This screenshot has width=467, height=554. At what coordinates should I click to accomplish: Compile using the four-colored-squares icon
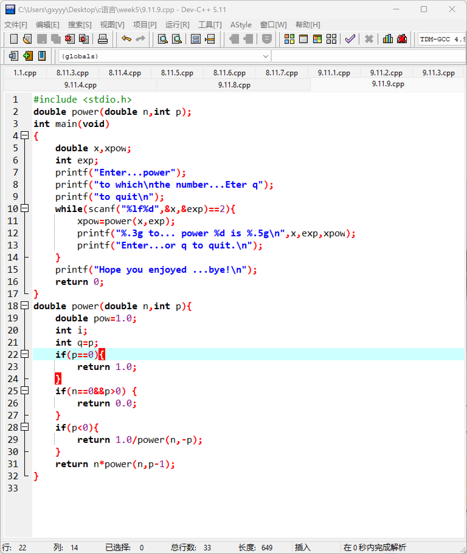tap(289, 39)
